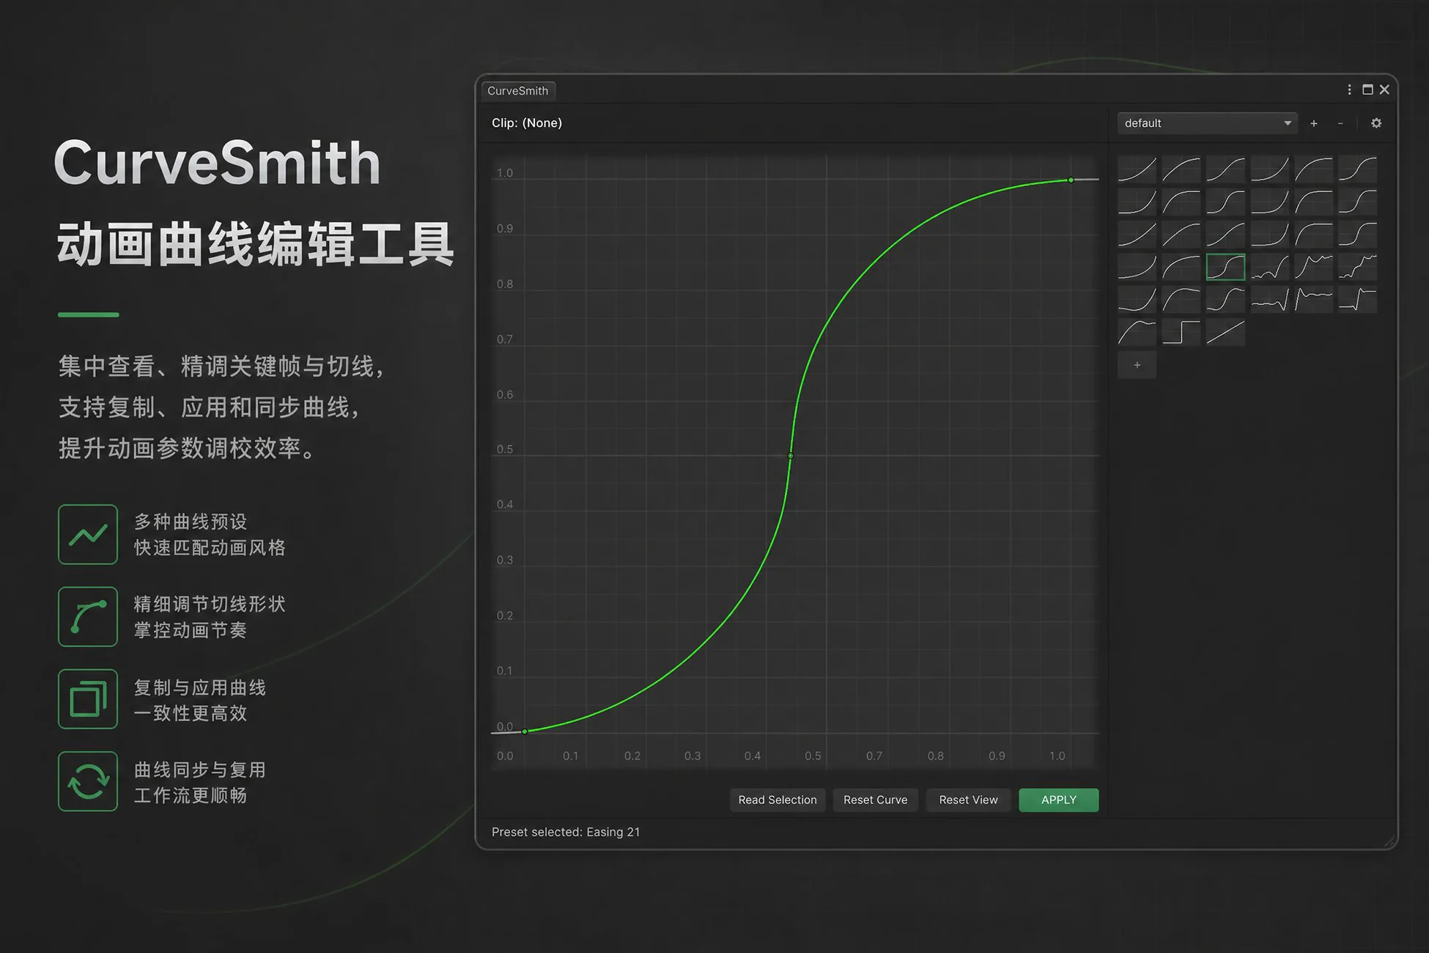This screenshot has width=1429, height=953.
Task: Select preset in second row, second column
Action: 1181,202
